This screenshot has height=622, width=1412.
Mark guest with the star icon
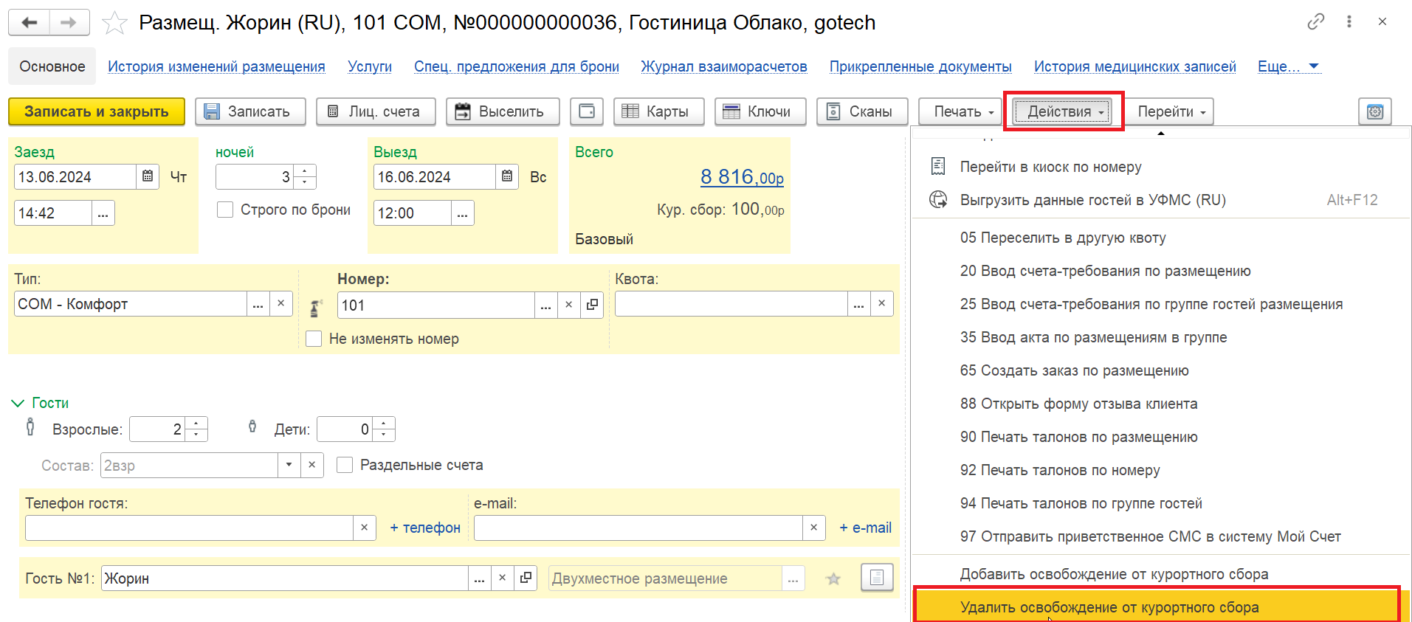pos(833,578)
